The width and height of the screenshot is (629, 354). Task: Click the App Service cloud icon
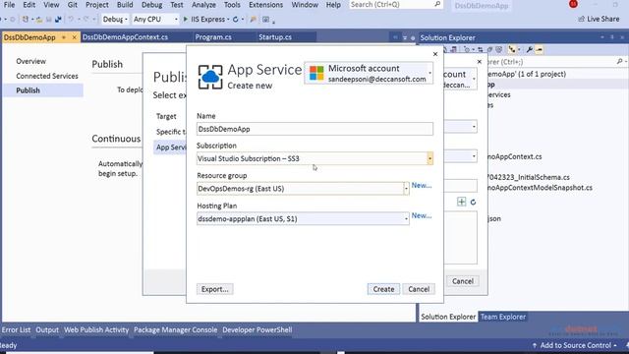tap(210, 77)
